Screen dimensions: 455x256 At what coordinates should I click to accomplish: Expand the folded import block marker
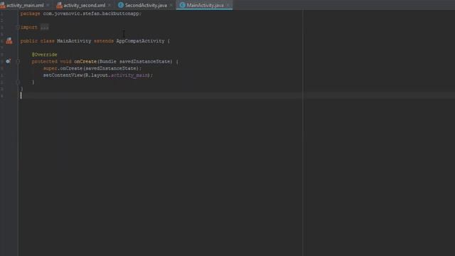pos(18,27)
